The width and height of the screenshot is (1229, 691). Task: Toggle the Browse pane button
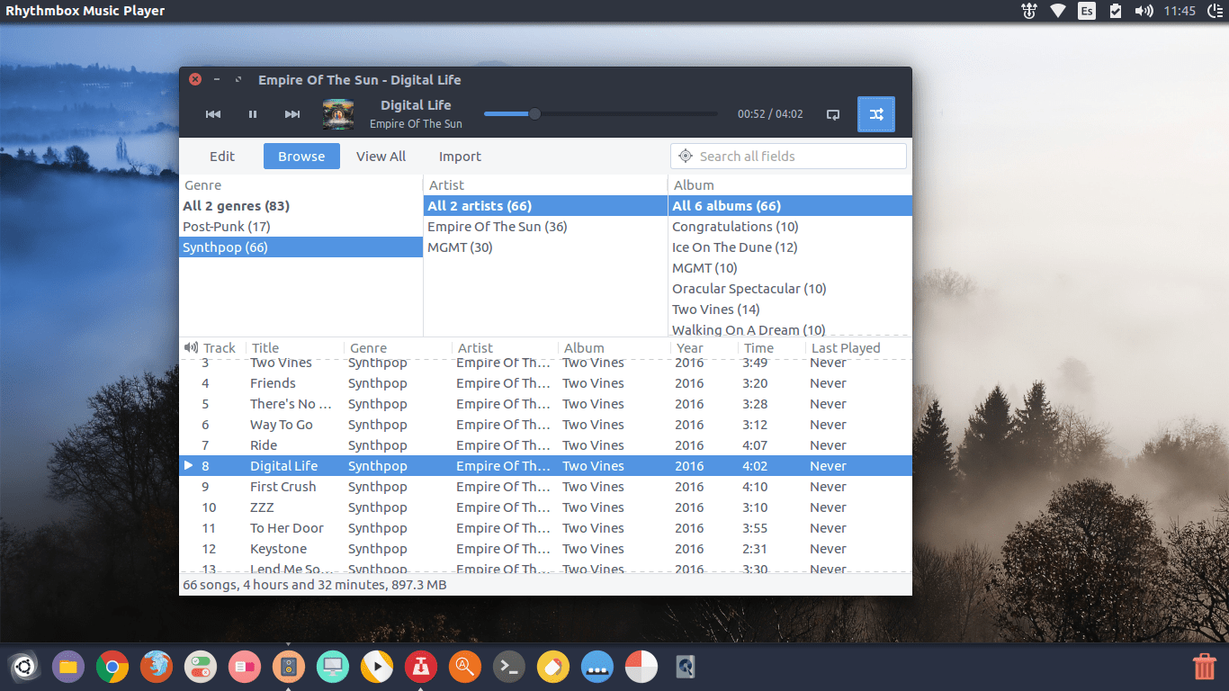[301, 157]
